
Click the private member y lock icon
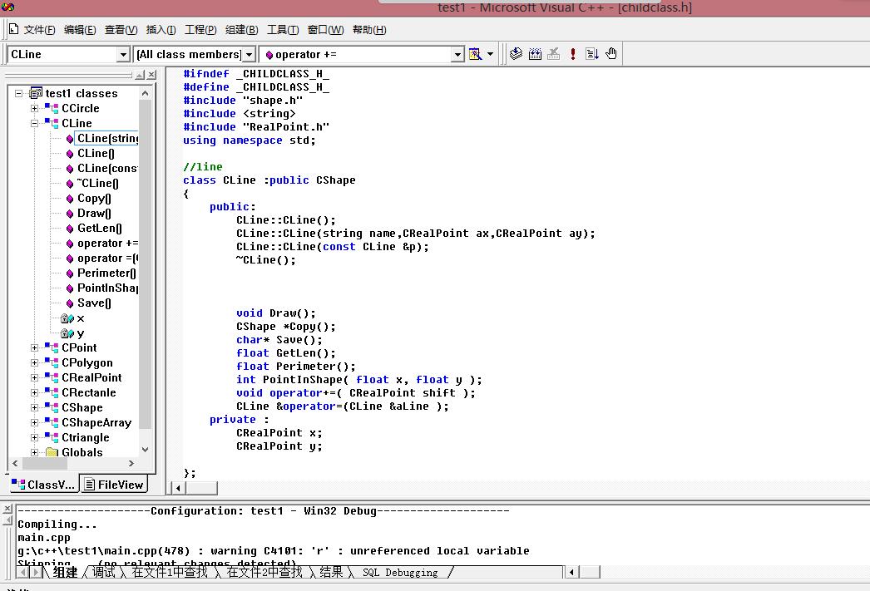tap(67, 334)
